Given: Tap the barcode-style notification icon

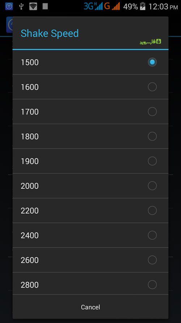Looking at the screenshot, I should pyautogui.click(x=45, y=7).
